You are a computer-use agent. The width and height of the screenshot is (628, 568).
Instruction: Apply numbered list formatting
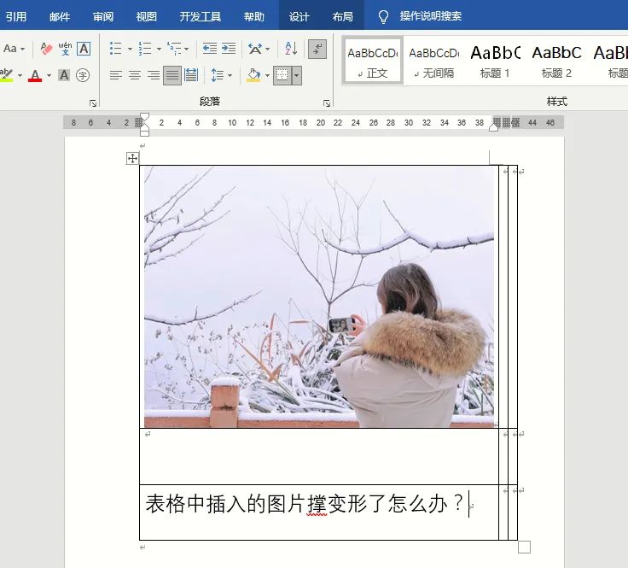coord(144,49)
